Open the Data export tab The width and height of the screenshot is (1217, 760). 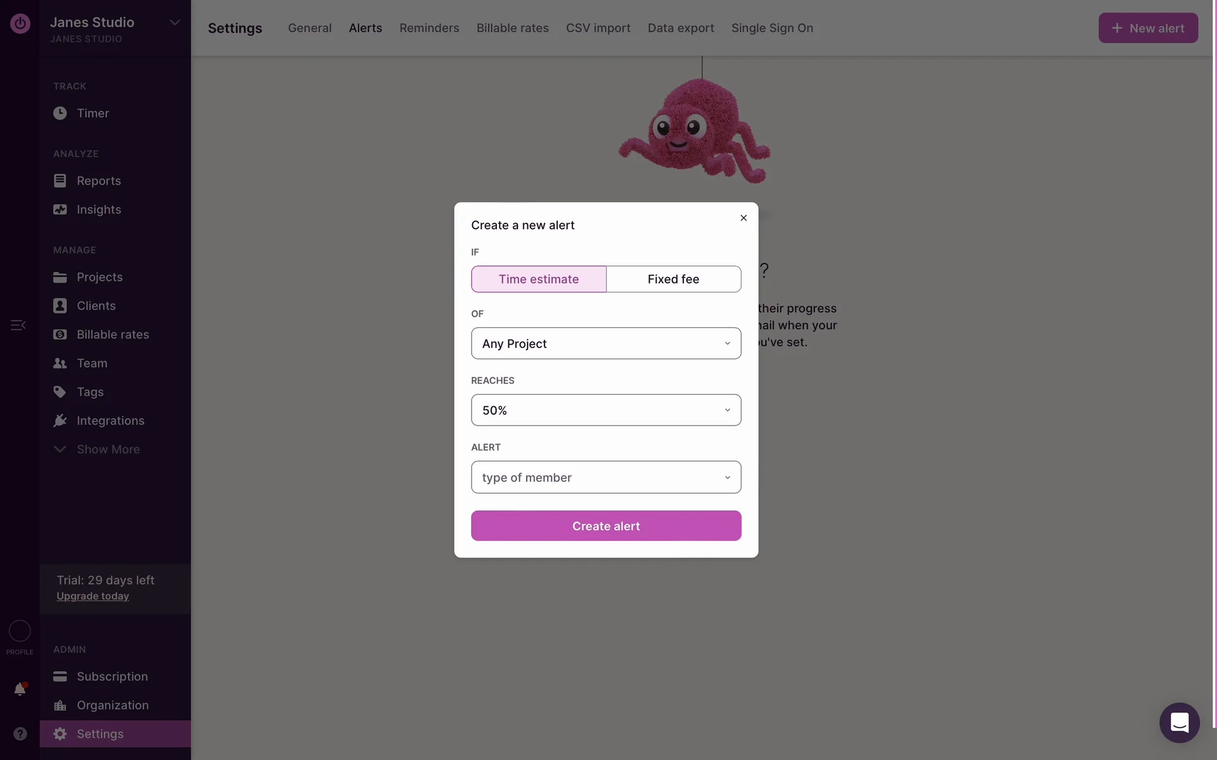(x=681, y=28)
